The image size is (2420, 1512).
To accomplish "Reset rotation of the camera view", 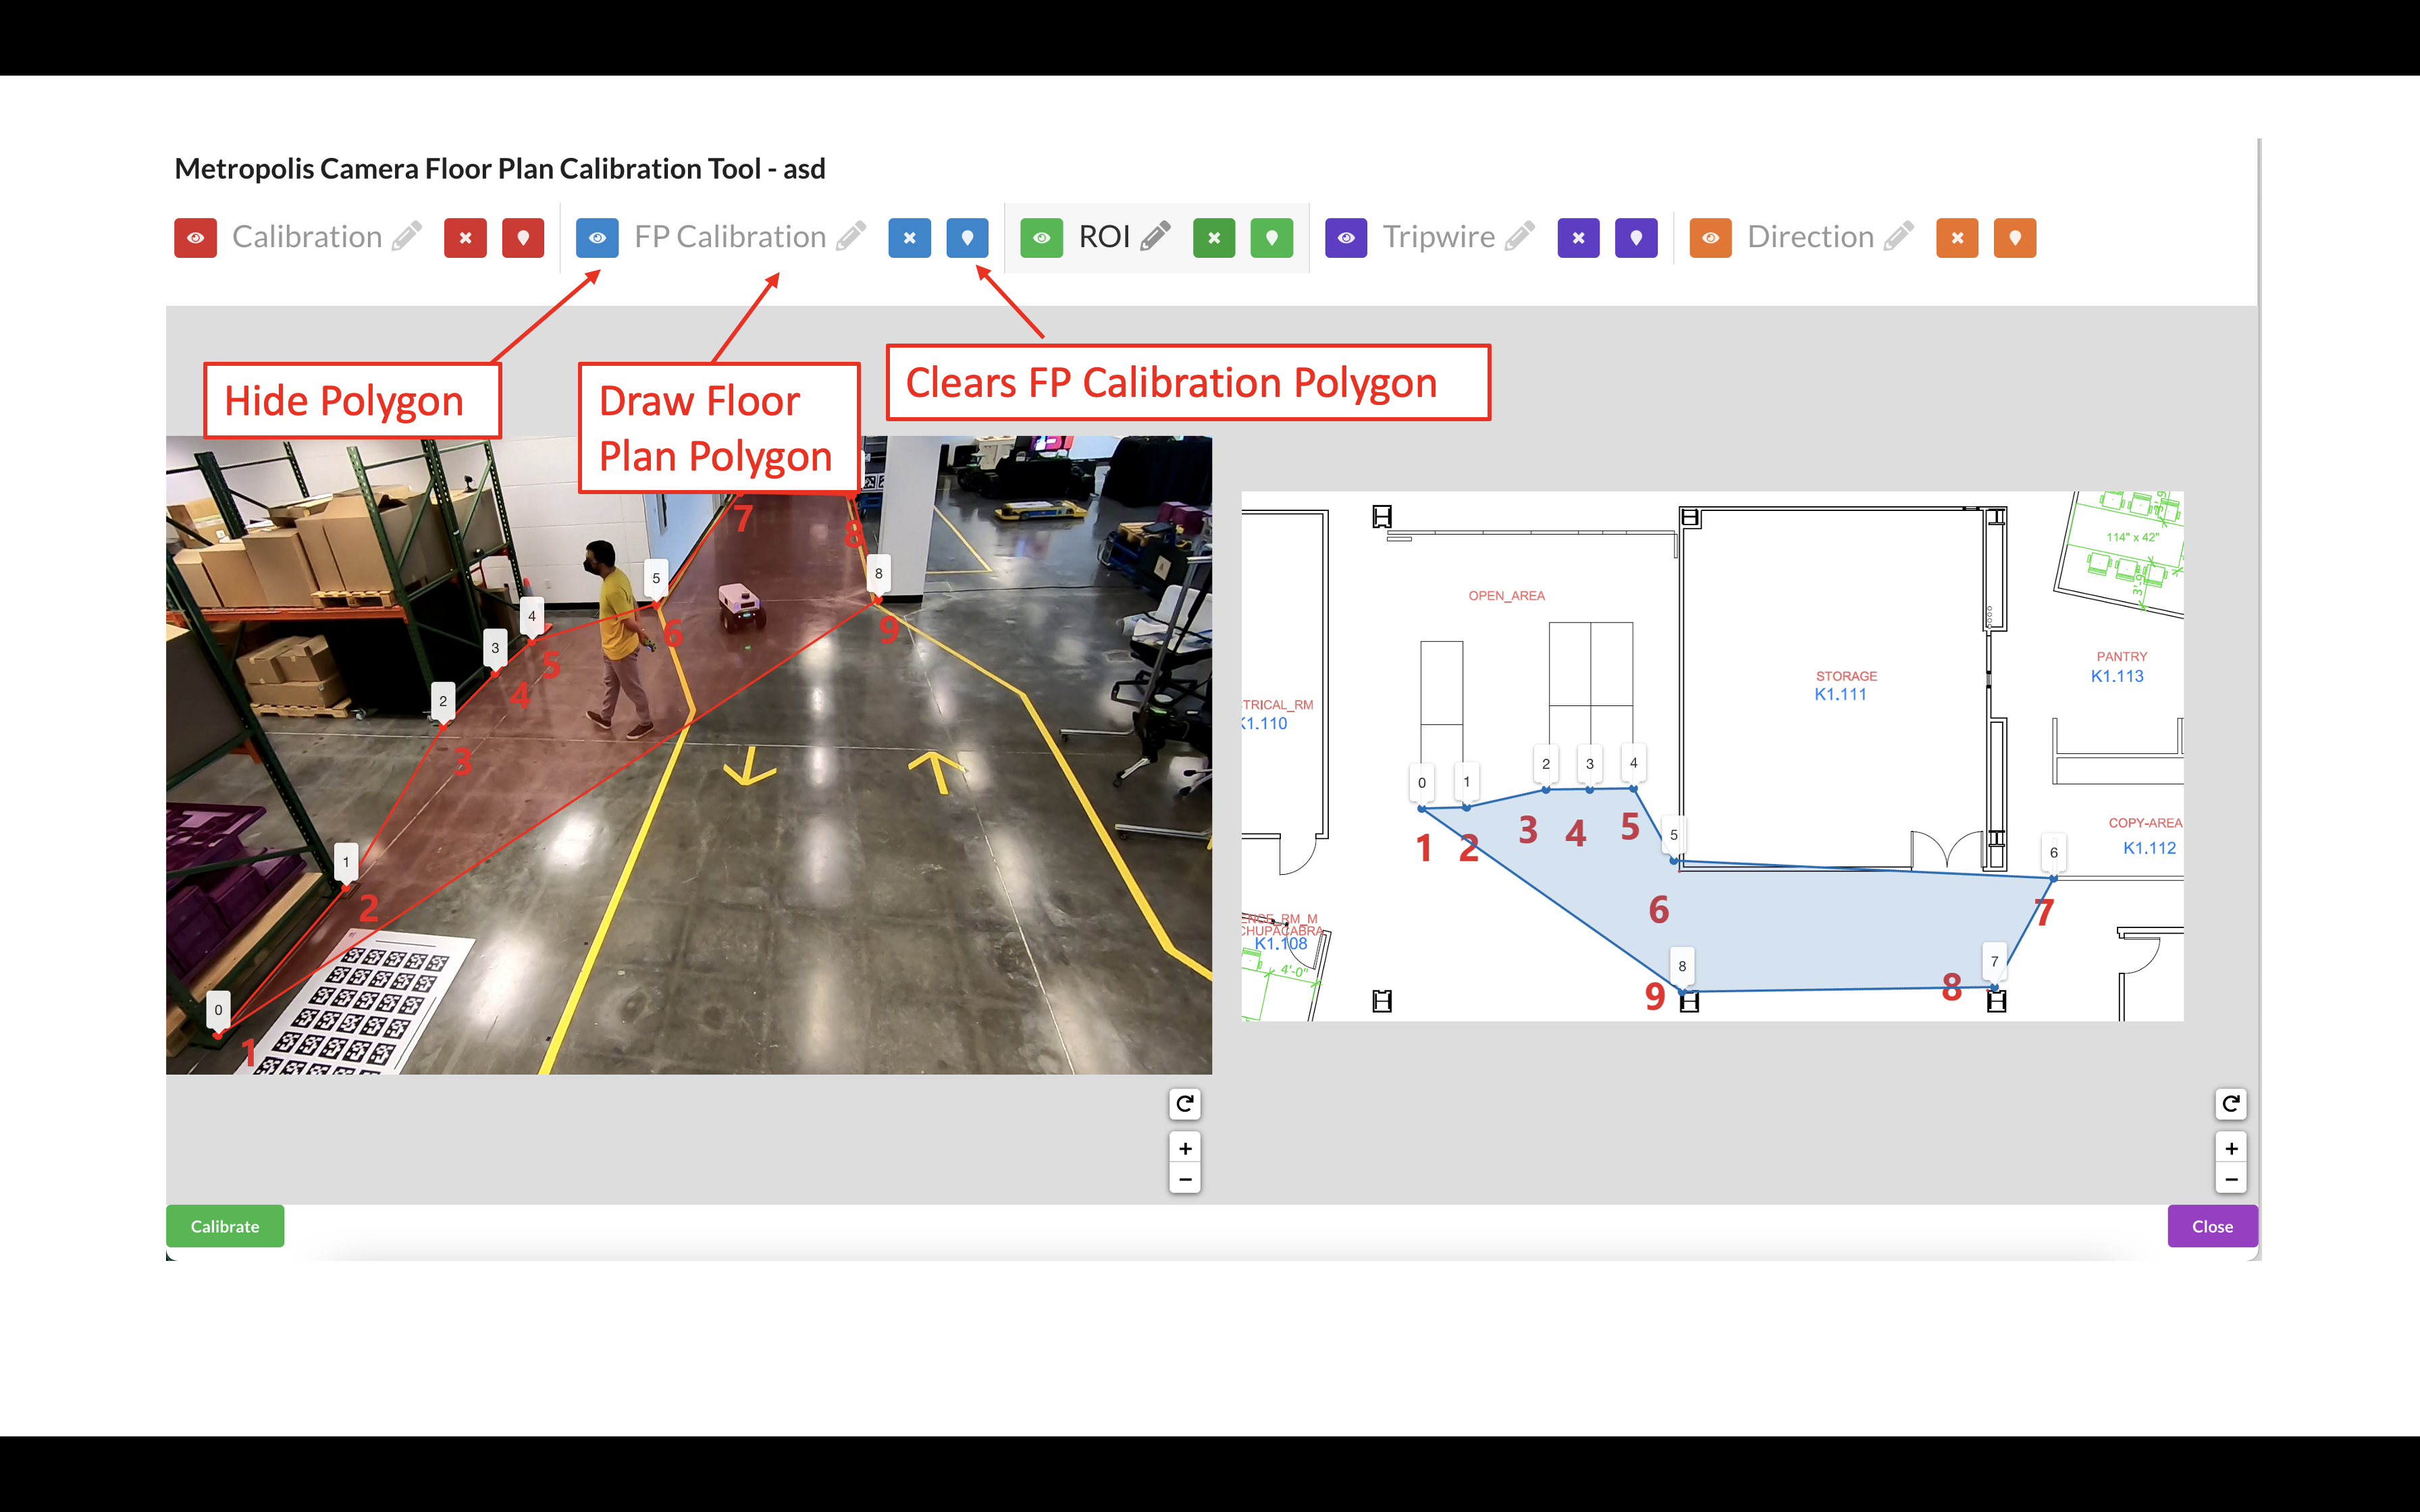I will (1184, 1104).
